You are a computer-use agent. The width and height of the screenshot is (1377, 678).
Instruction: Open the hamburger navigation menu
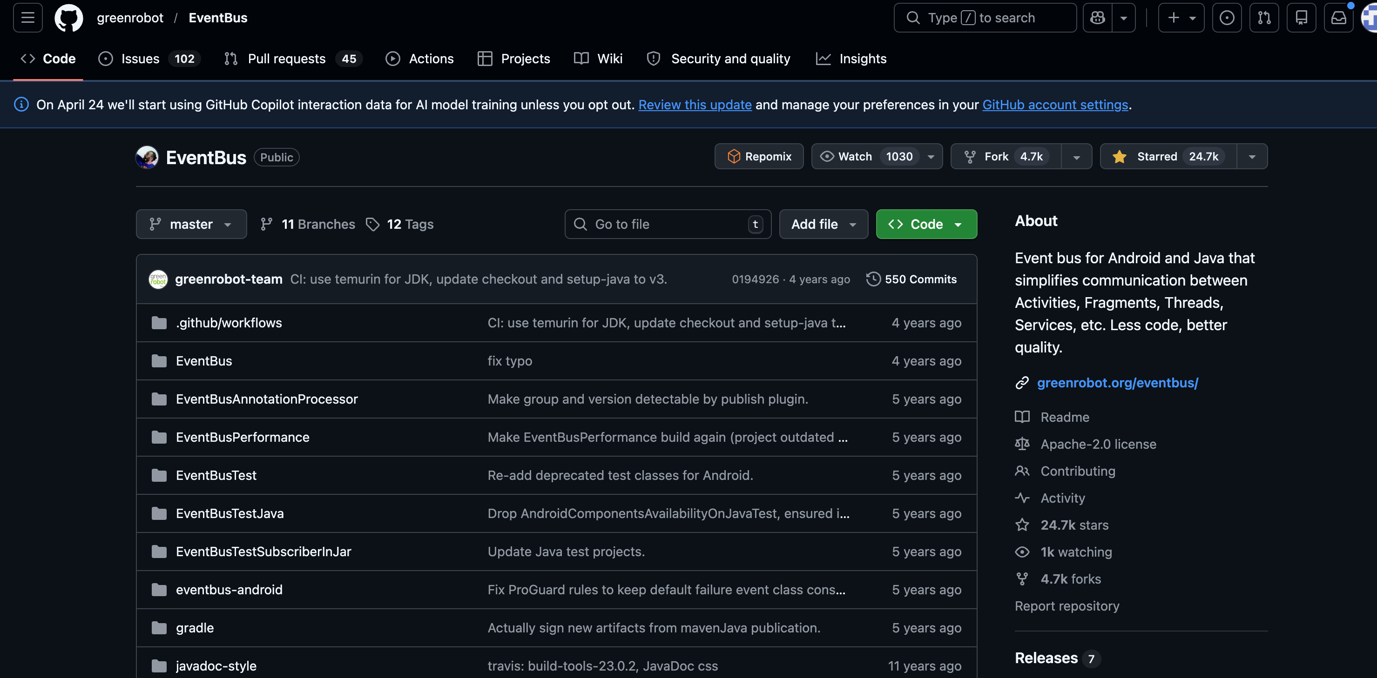28,18
